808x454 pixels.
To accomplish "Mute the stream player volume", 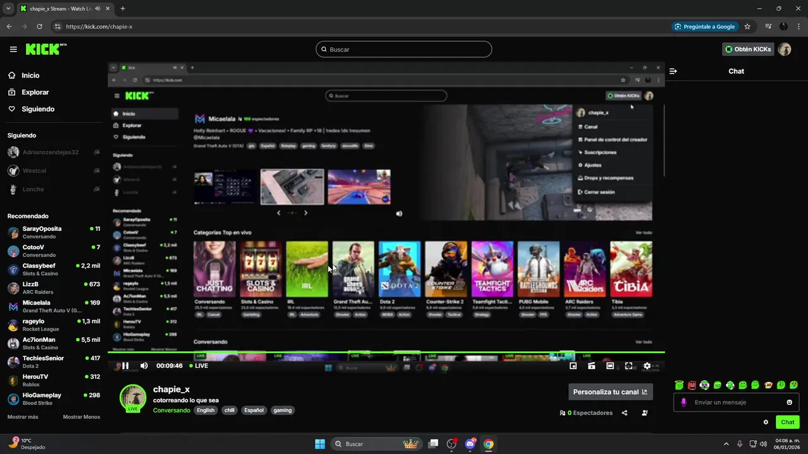I will pyautogui.click(x=144, y=366).
